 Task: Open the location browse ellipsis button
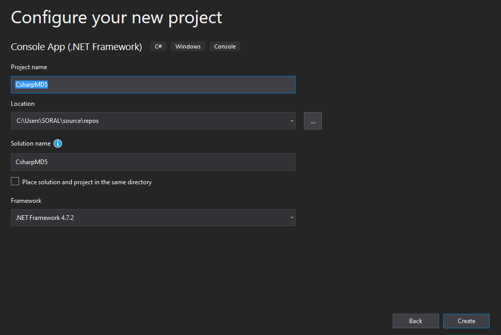point(313,121)
